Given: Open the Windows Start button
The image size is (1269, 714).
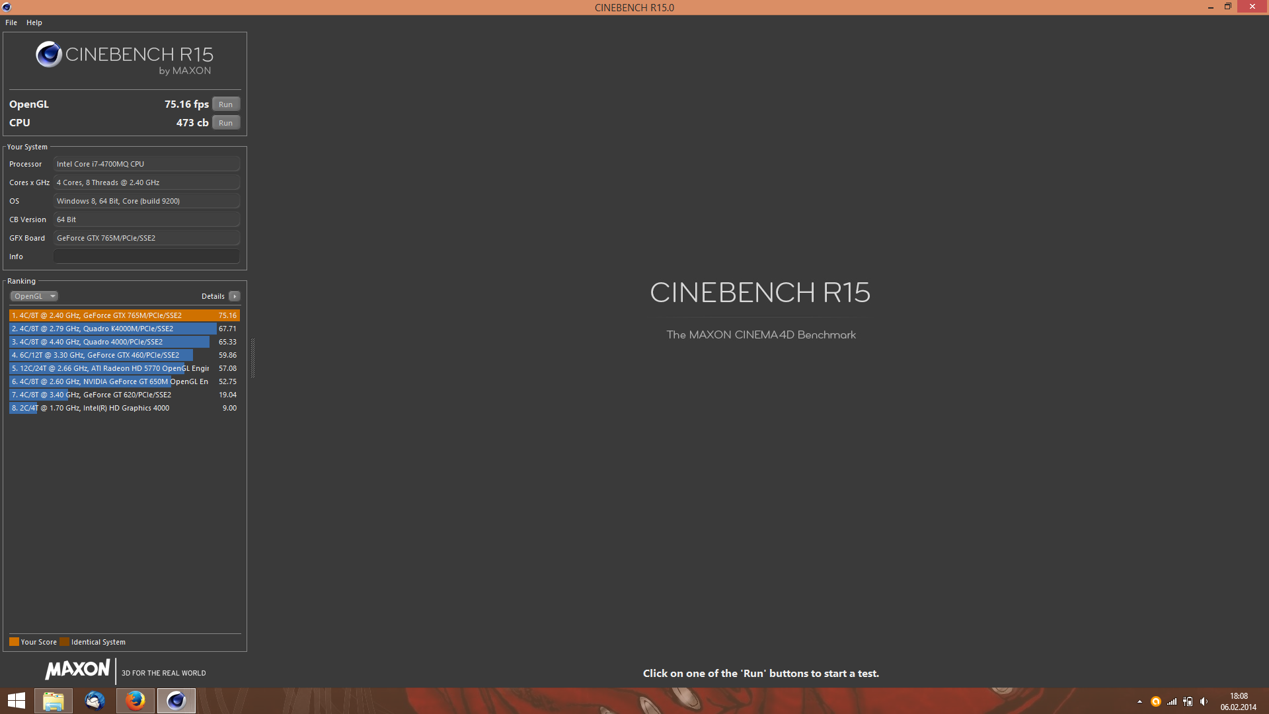Looking at the screenshot, I should tap(17, 701).
